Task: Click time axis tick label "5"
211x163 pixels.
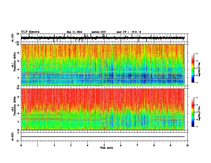Action: pos(104,145)
